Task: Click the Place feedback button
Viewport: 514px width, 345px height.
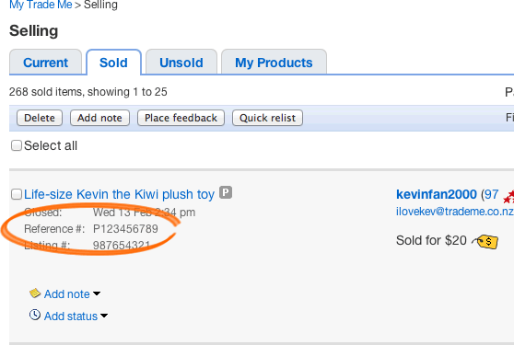Action: click(181, 118)
